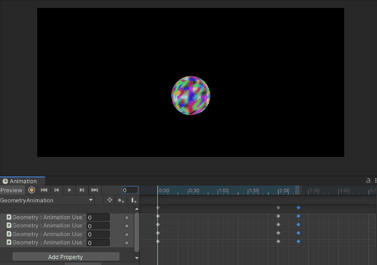Image resolution: width=377 pixels, height=265 pixels.
Task: Click first property row's blue selected keyframe
Action: click(x=298, y=216)
